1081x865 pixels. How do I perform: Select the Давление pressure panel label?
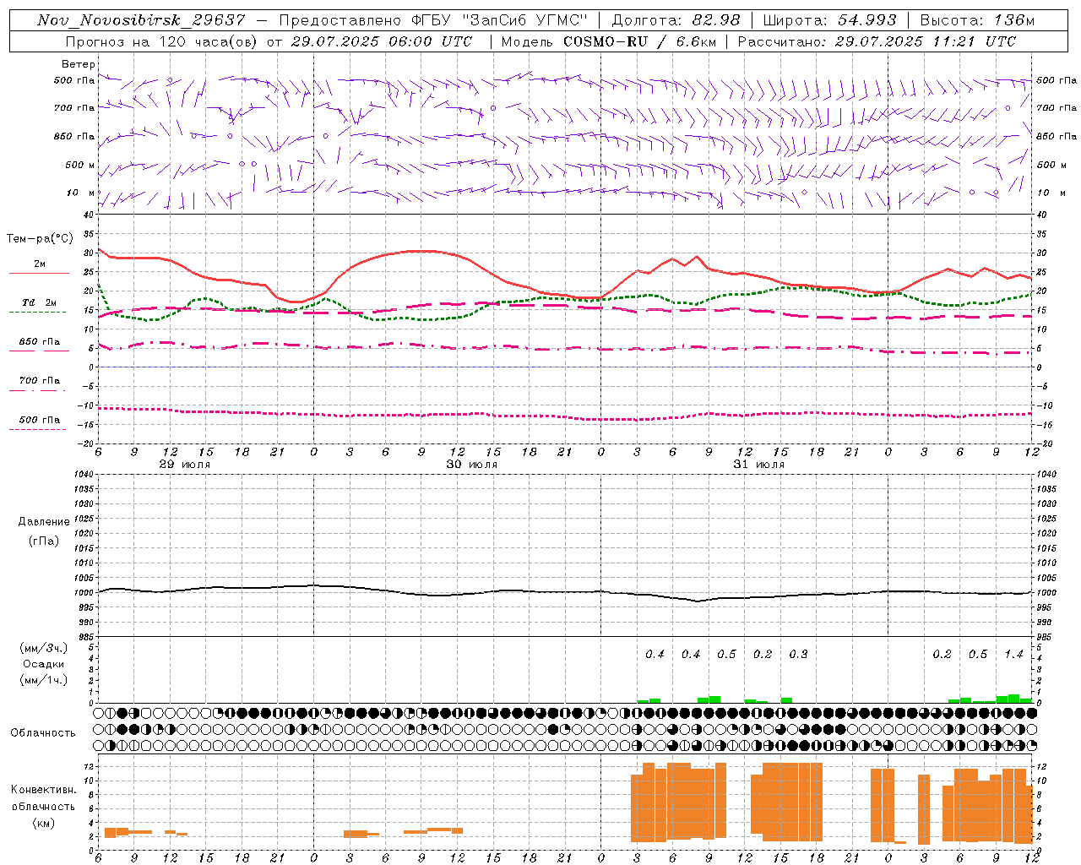coord(44,522)
